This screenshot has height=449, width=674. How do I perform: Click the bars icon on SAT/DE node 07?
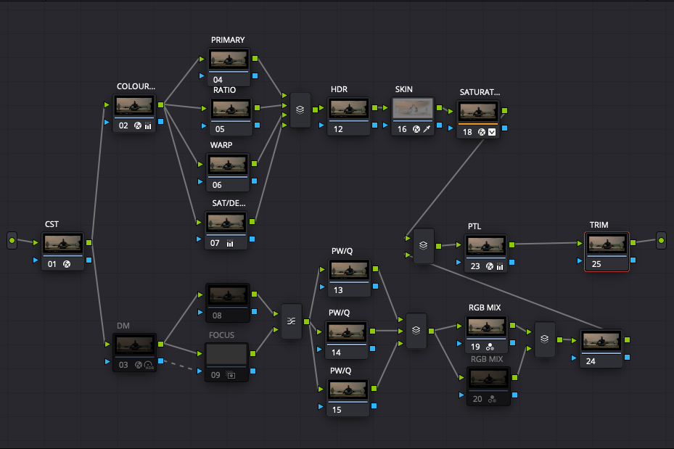coord(230,244)
